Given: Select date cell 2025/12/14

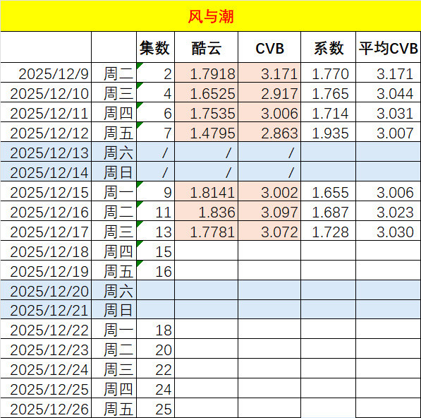Looking at the screenshot, I should pos(46,172).
